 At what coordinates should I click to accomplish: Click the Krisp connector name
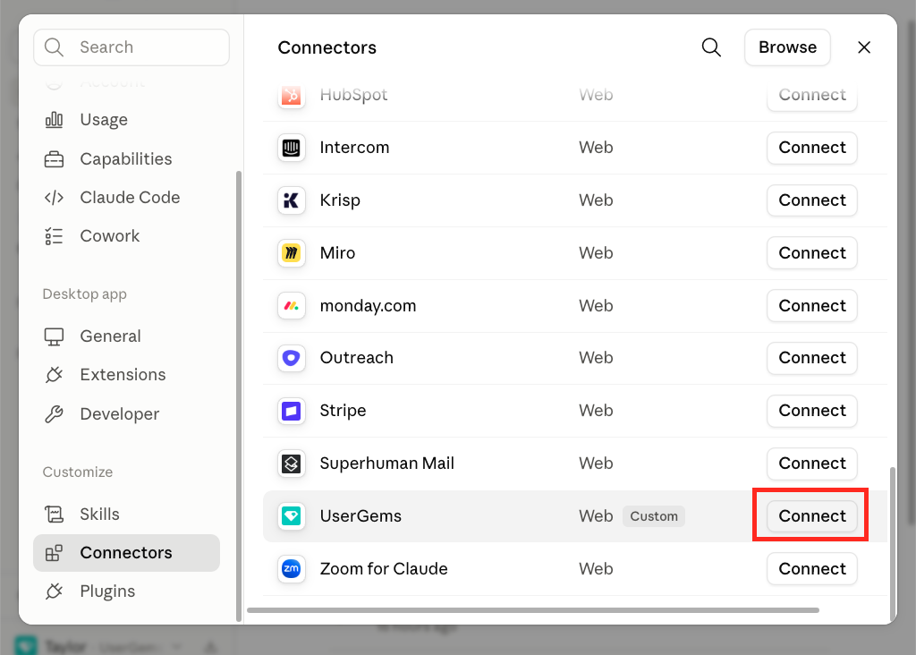(x=340, y=200)
